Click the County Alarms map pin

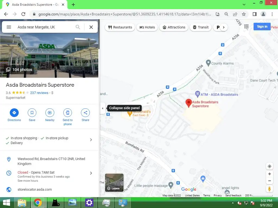[x=208, y=63]
